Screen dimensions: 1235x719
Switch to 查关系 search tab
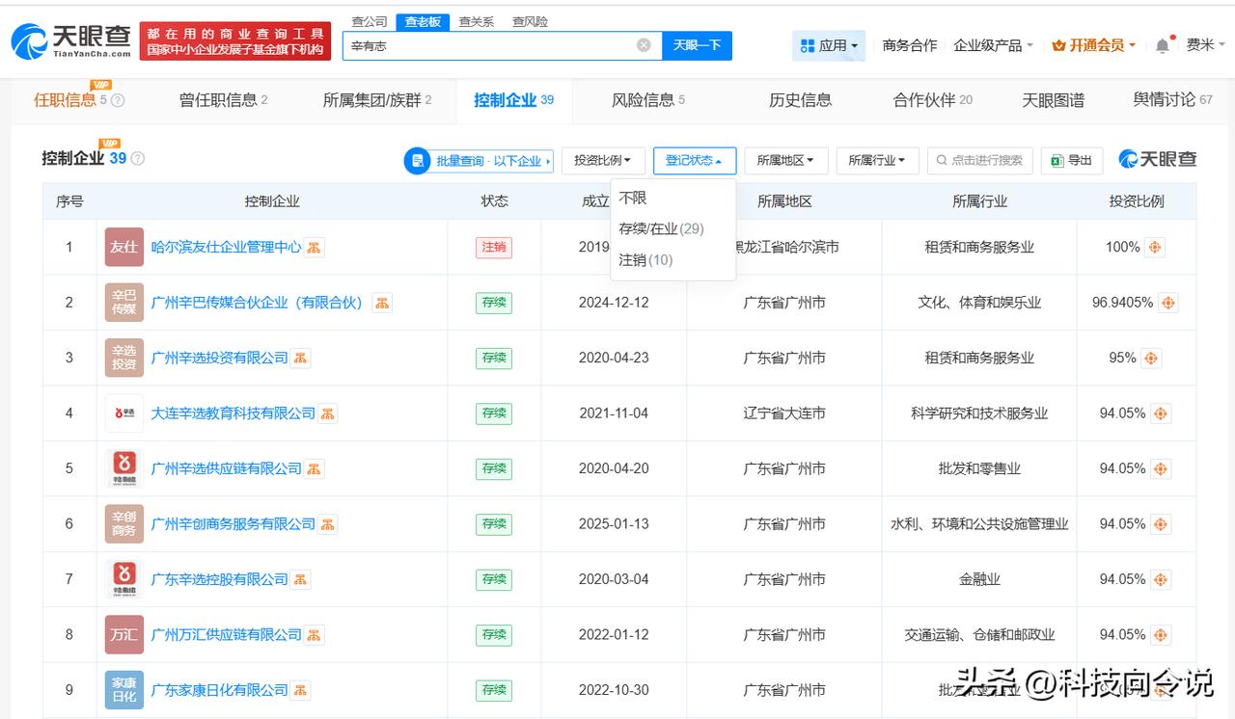(x=476, y=22)
